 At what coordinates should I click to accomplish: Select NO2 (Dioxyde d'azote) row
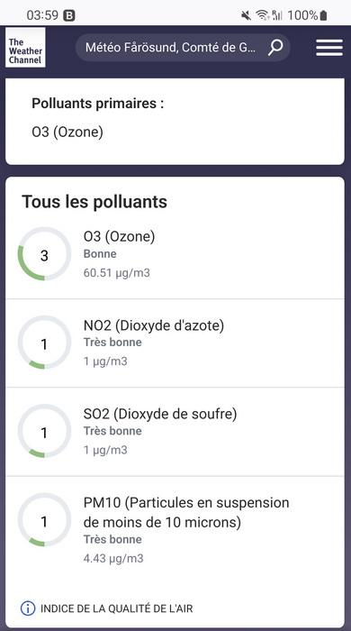coord(175,343)
